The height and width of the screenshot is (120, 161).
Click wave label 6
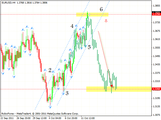click(101, 9)
